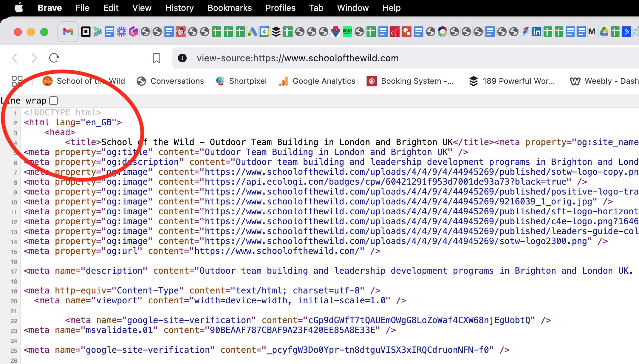Switch to the Gmail tab
The image size is (639, 364).
(x=68, y=32)
